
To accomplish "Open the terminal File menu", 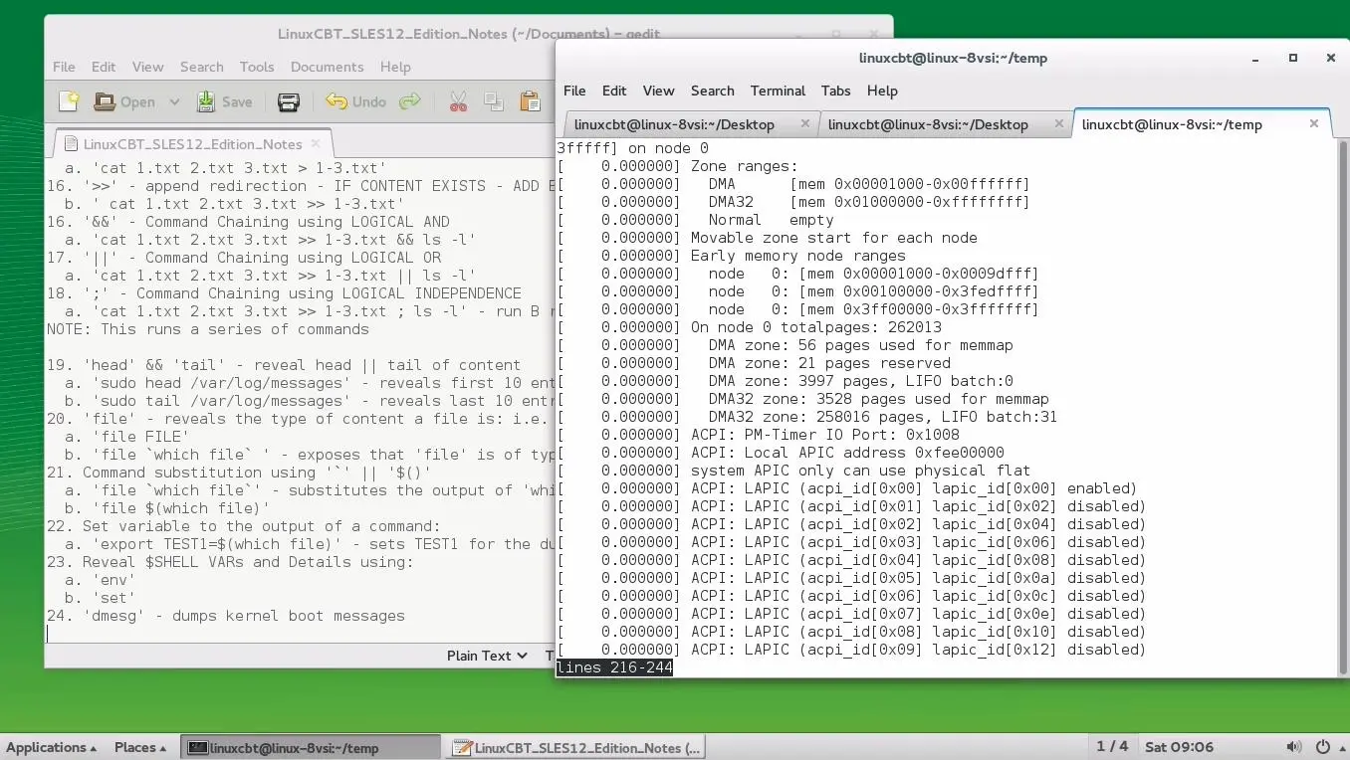I will (574, 91).
